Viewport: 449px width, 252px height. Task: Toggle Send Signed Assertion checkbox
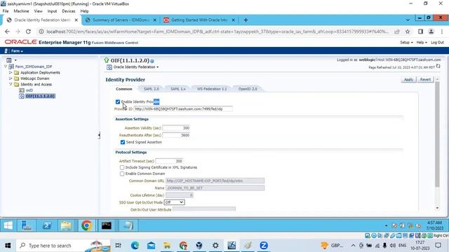[x=123, y=142]
